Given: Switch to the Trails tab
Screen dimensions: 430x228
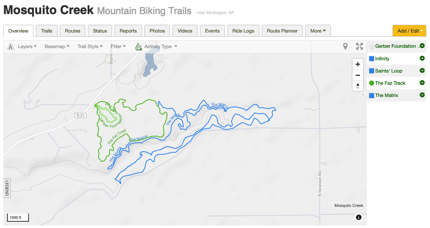Looking at the screenshot, I should coord(47,31).
